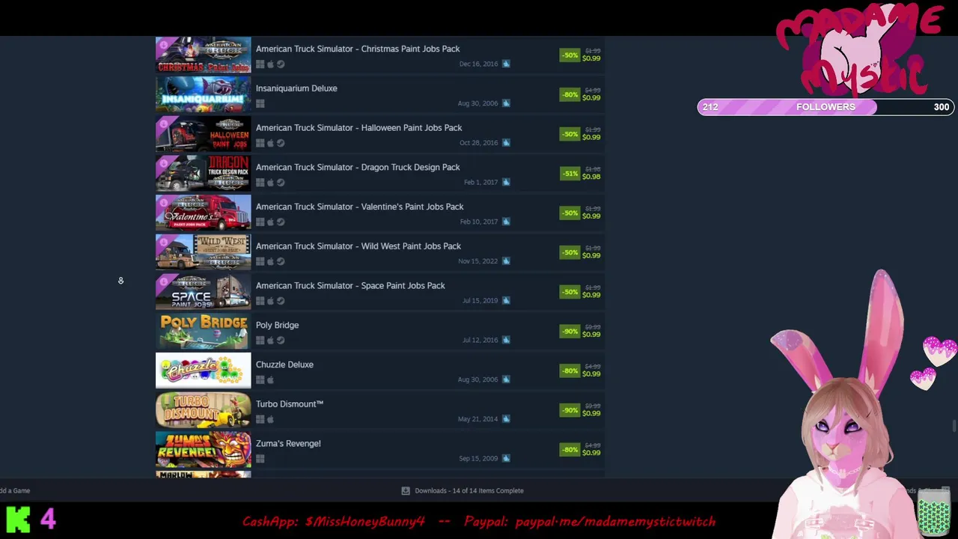Screen dimensions: 958x539
Task: Click -51% discount badge for Dragon Truck Design
Action: [570, 174]
